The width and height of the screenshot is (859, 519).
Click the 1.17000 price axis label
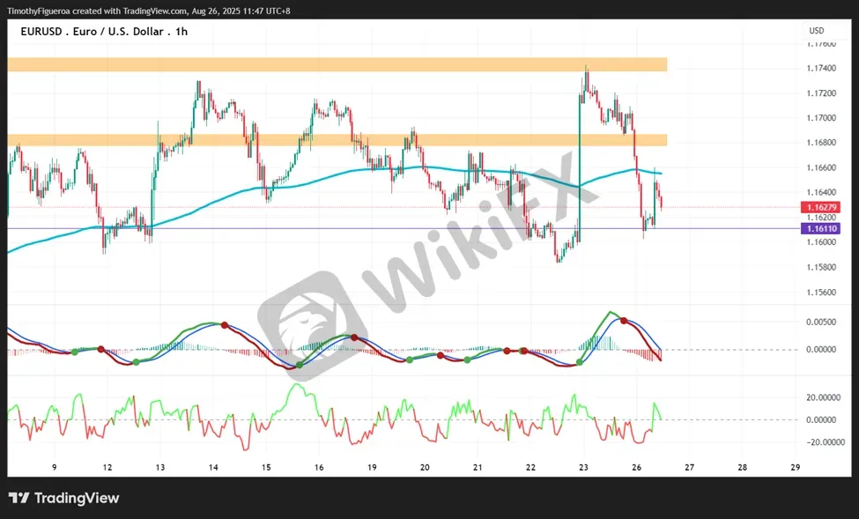coord(821,118)
